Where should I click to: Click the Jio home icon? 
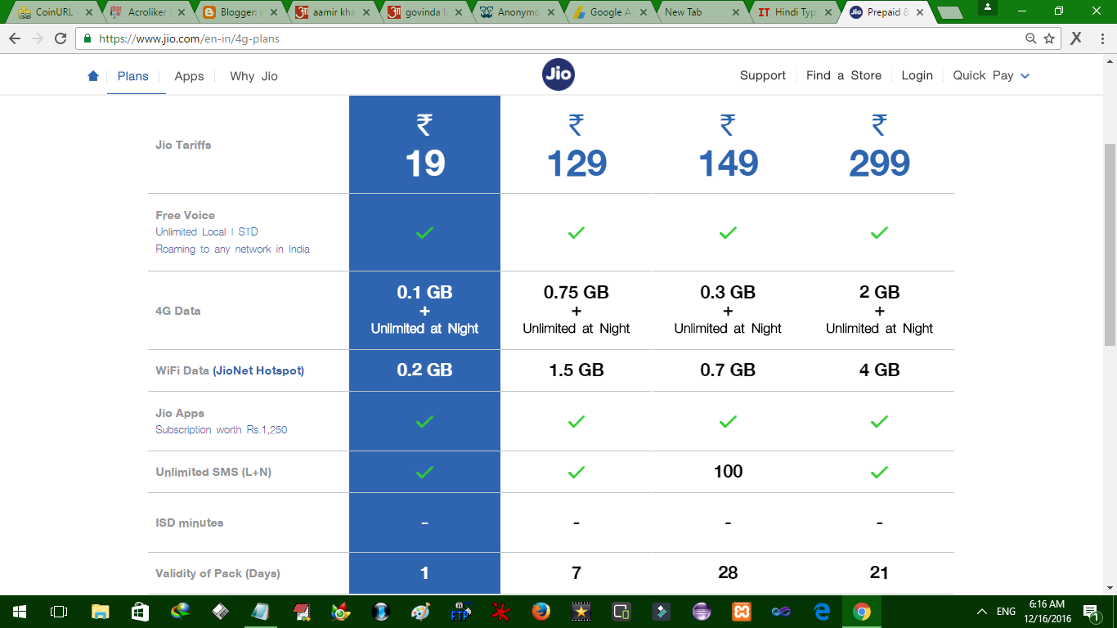93,76
